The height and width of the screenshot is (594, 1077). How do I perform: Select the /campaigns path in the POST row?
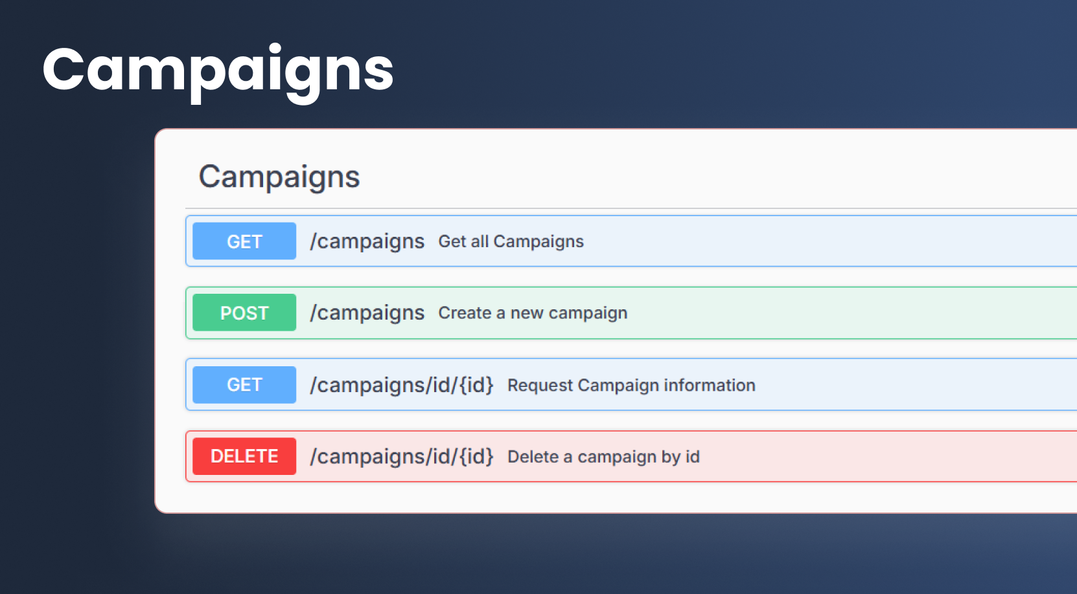pos(367,313)
